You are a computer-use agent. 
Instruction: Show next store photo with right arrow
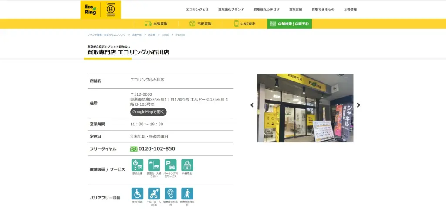click(x=358, y=105)
